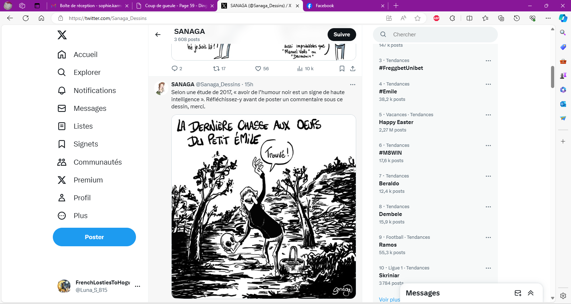The image size is (571, 304).
Task: Switch to Coup de gueule tab
Action: click(x=175, y=6)
